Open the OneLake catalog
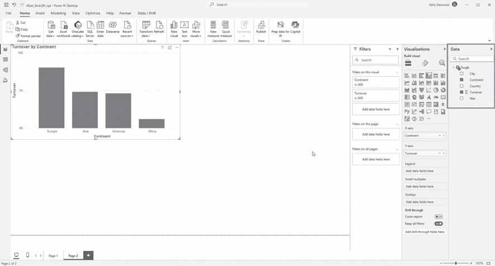Viewport: 495px width, 266px height. [78, 29]
